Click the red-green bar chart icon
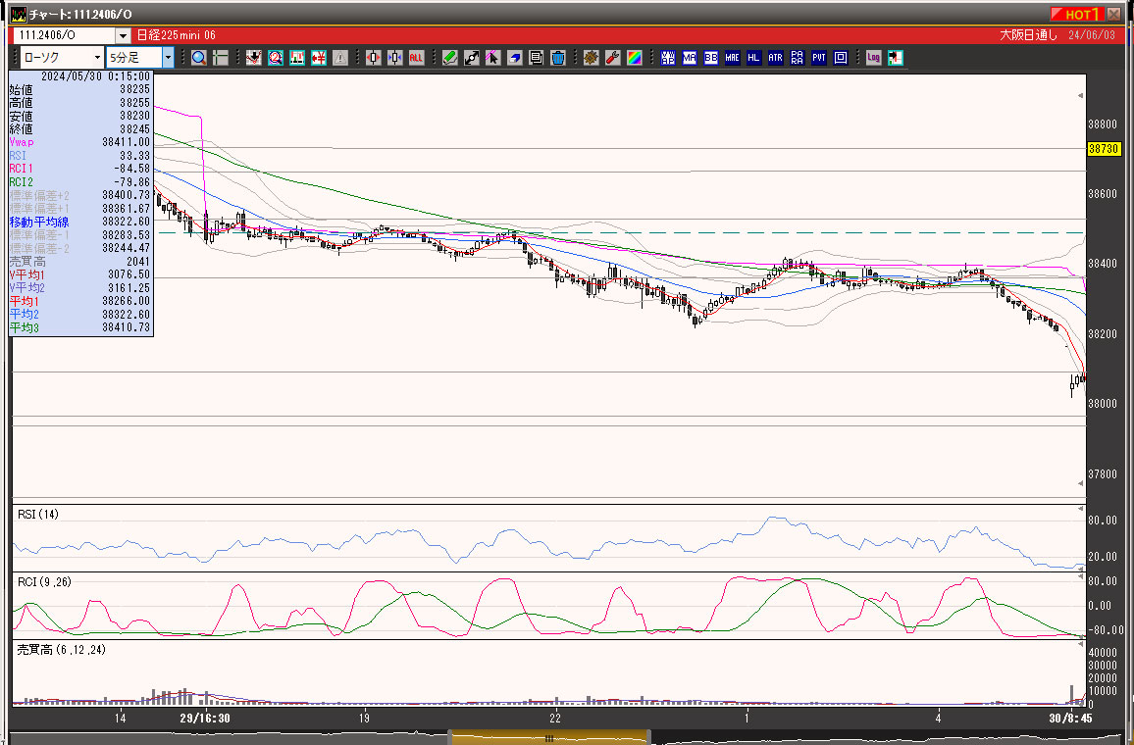This screenshot has height=745, width=1134. [x=296, y=58]
